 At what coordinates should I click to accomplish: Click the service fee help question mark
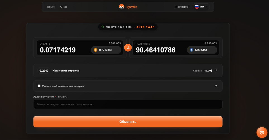216,71
